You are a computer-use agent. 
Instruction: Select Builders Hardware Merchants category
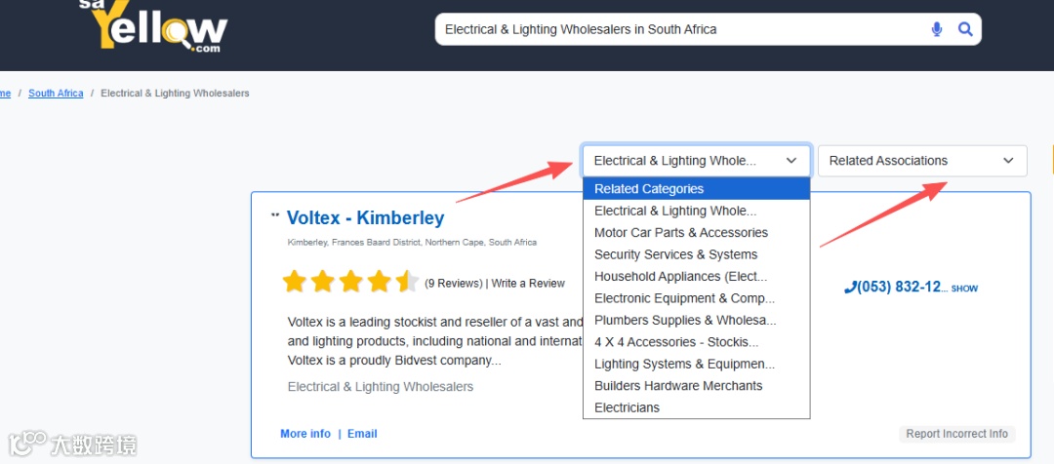coord(678,386)
